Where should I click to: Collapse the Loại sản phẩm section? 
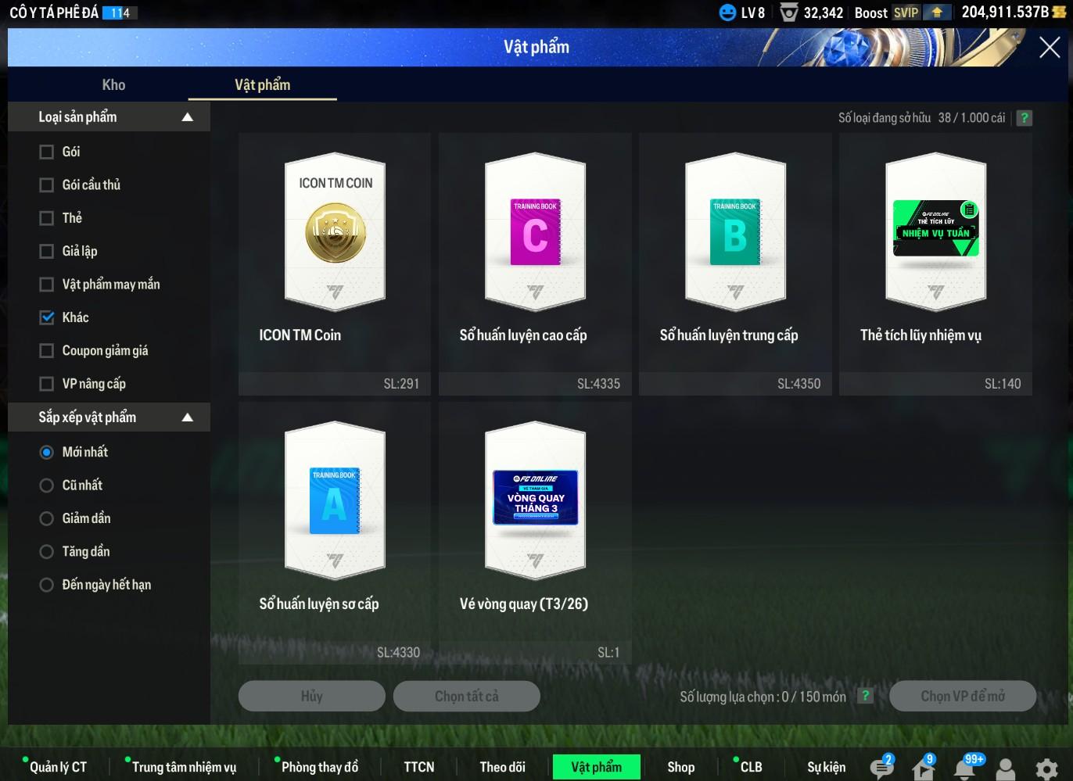187,117
